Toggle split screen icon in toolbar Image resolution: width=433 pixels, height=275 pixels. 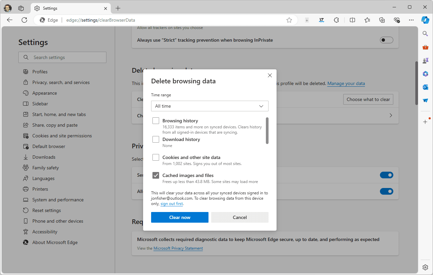(x=352, y=20)
